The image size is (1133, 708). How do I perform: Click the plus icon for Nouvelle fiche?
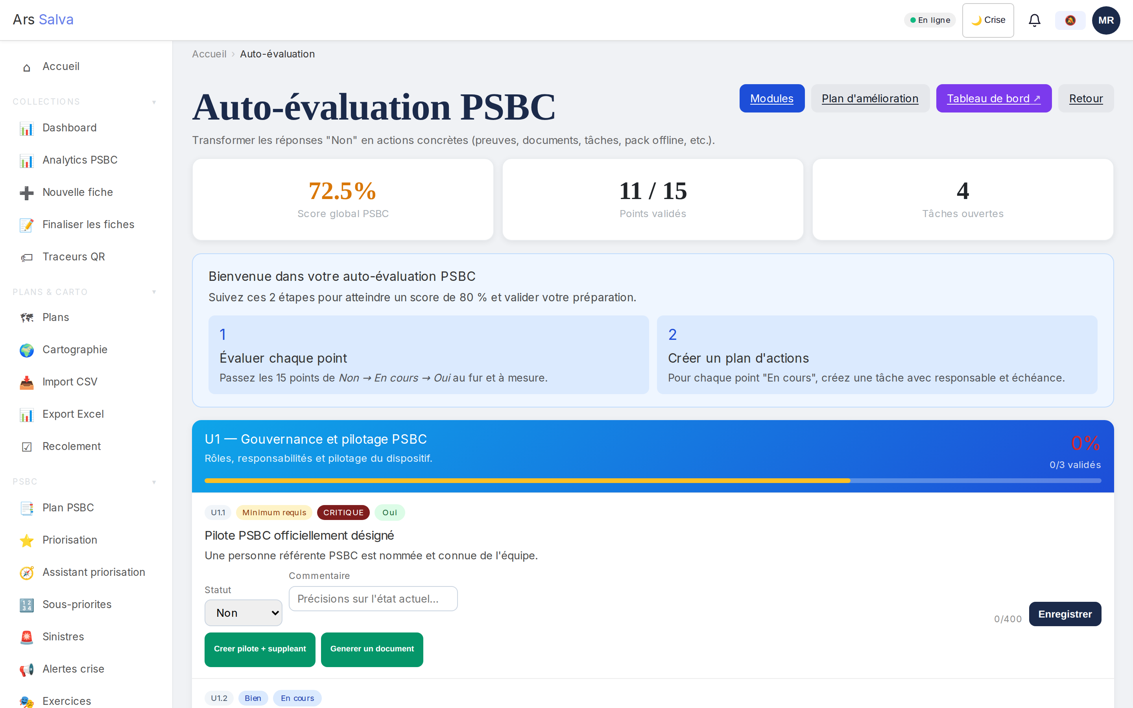pyautogui.click(x=27, y=193)
